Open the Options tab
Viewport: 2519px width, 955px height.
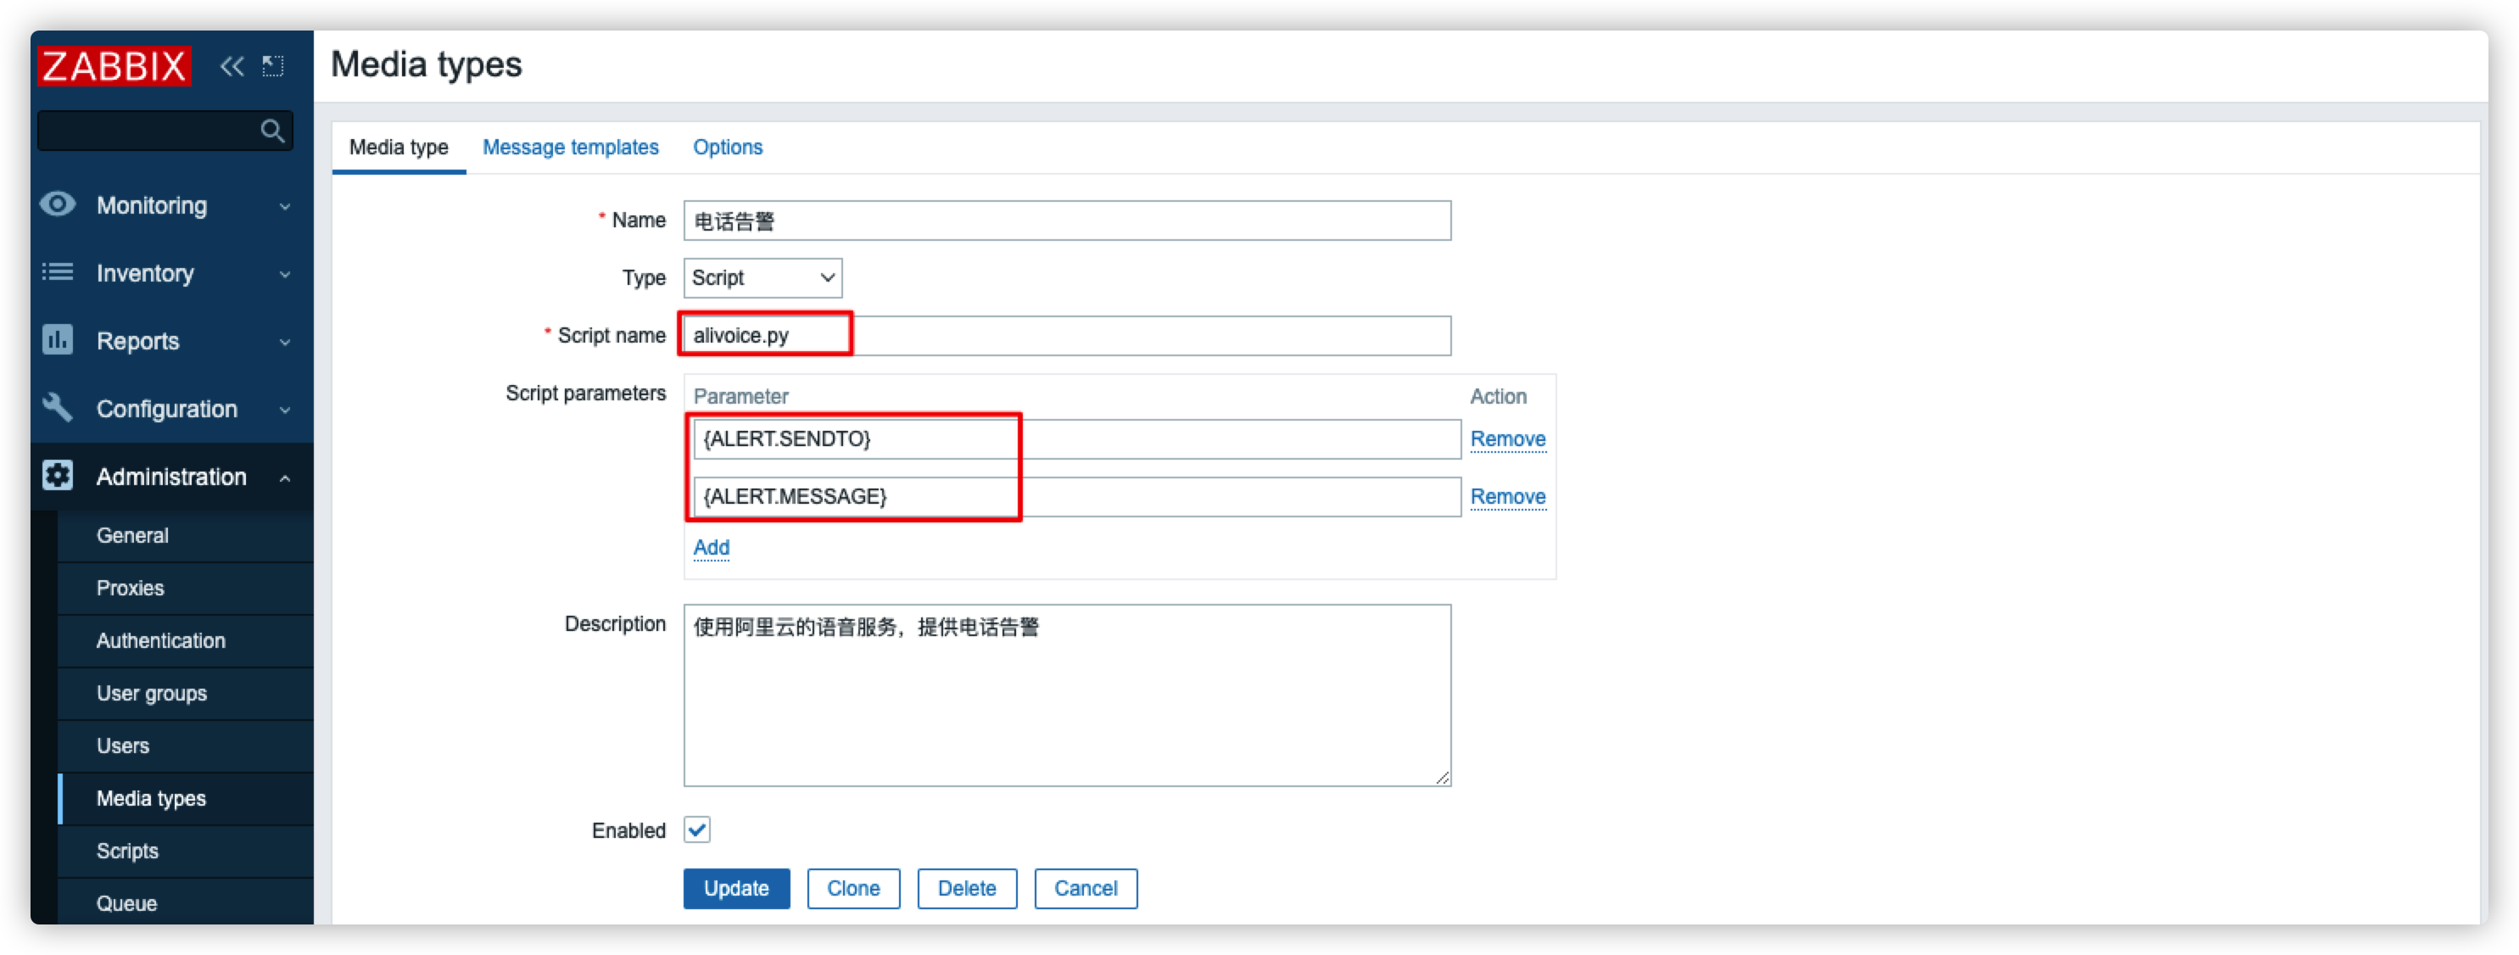[x=728, y=148]
